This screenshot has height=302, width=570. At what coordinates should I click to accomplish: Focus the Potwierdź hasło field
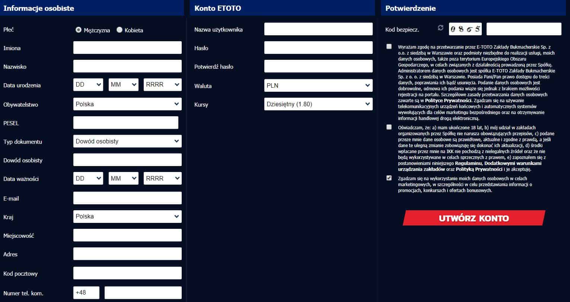[x=318, y=66]
